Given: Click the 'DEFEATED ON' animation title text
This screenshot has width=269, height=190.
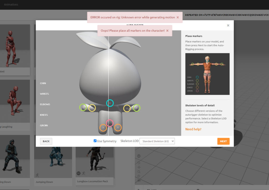Looking at the screenshot, I should tap(227, 15).
